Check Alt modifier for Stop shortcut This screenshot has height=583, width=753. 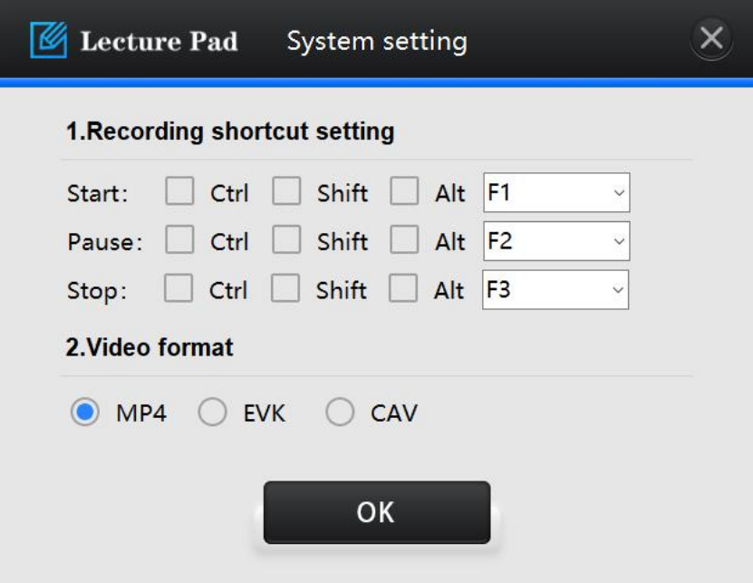(x=403, y=288)
